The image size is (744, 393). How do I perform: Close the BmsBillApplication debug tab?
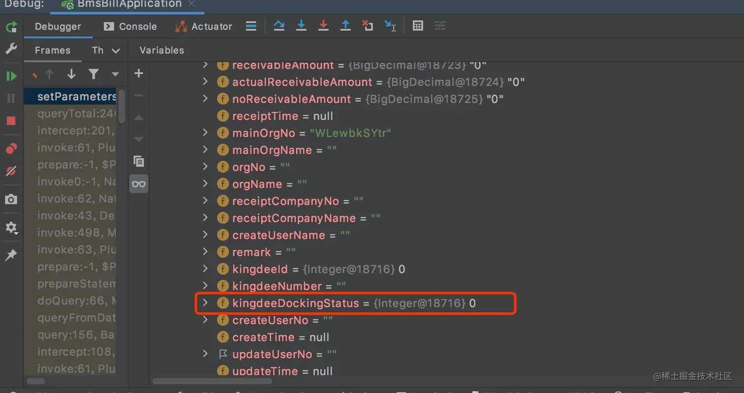coord(192,4)
